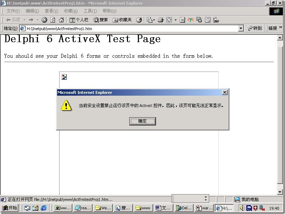Go to Home page via house icon
This screenshot has width=285, height=214.
pos(61,20)
